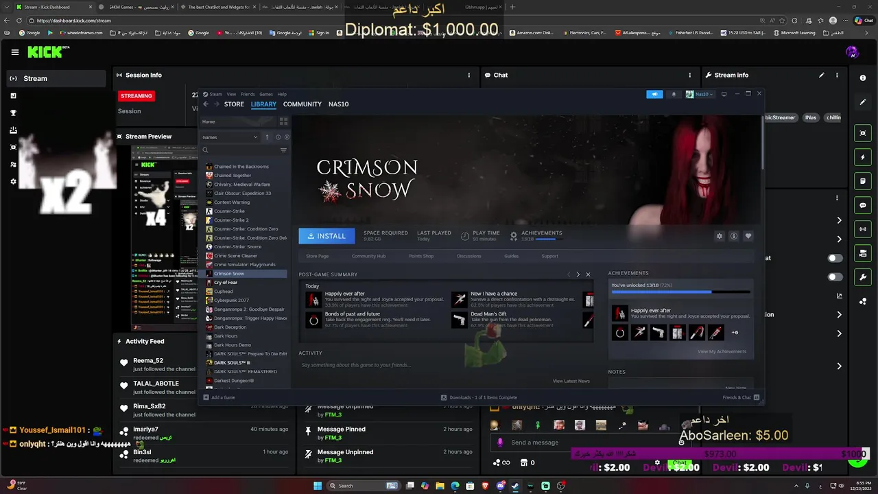Open the NAS10 profile tab in Steam
Image resolution: width=878 pixels, height=494 pixels.
338,104
